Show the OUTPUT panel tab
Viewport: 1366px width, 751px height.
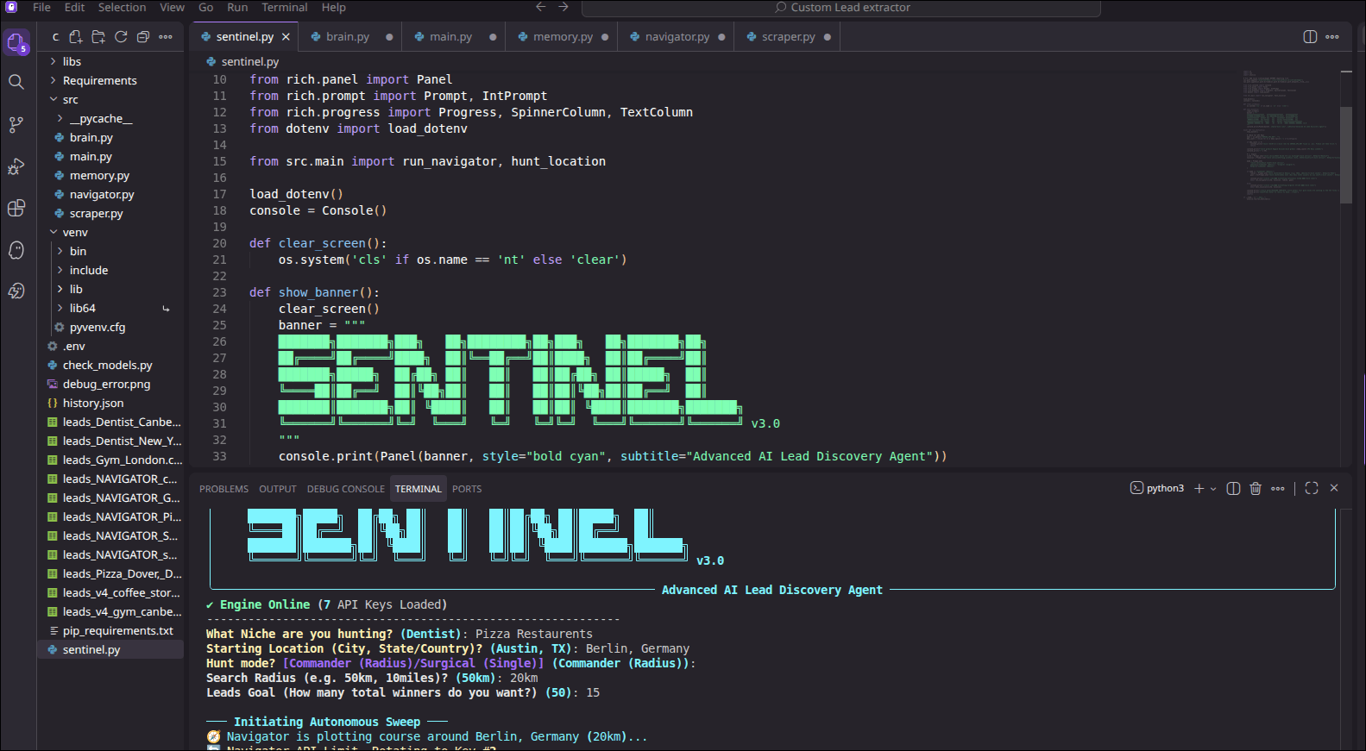point(278,489)
